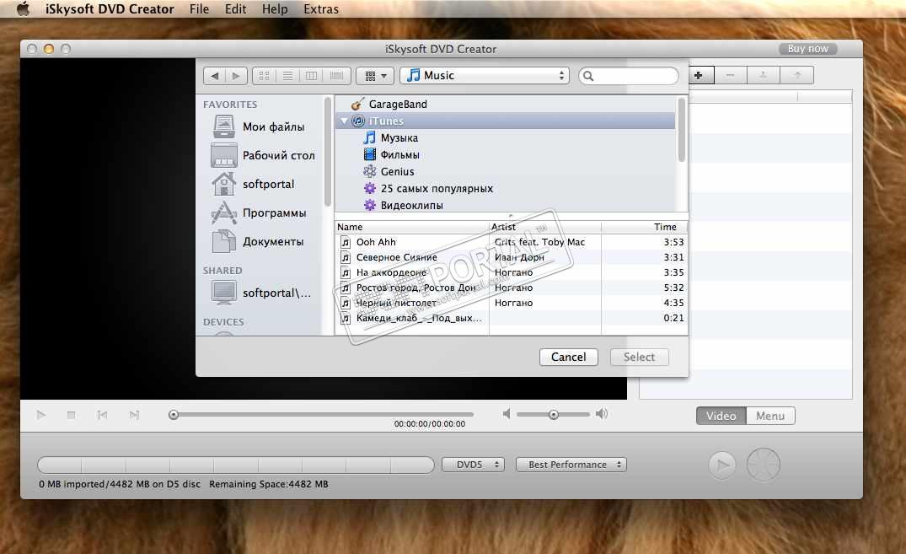Open the Help menu
906x554 pixels.
(275, 8)
